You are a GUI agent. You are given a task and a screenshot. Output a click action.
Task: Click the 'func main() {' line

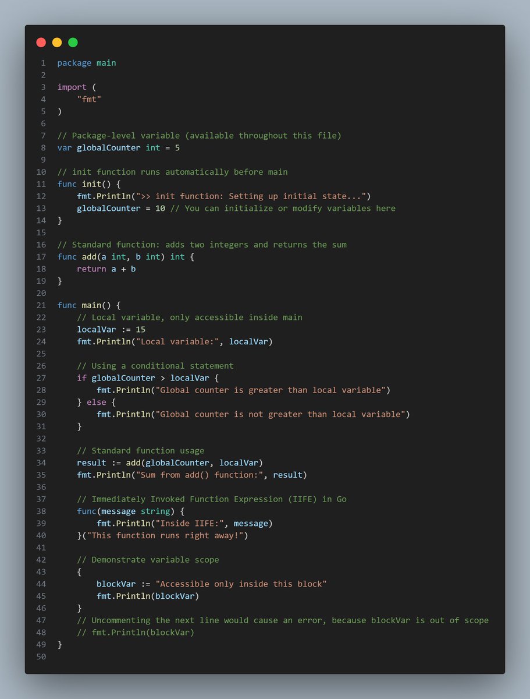(89, 305)
